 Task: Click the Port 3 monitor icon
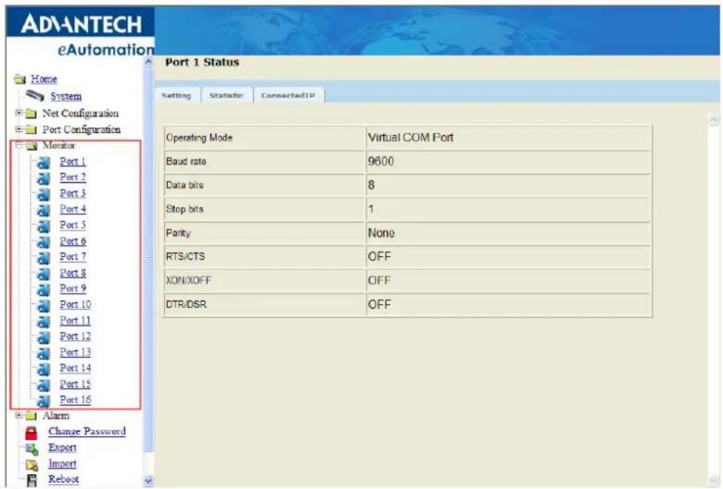[44, 194]
